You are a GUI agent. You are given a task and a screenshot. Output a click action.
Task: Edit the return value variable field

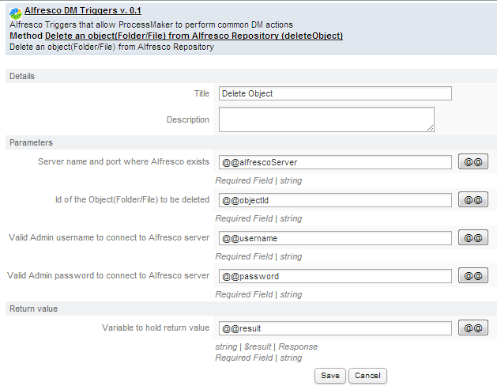[334, 328]
